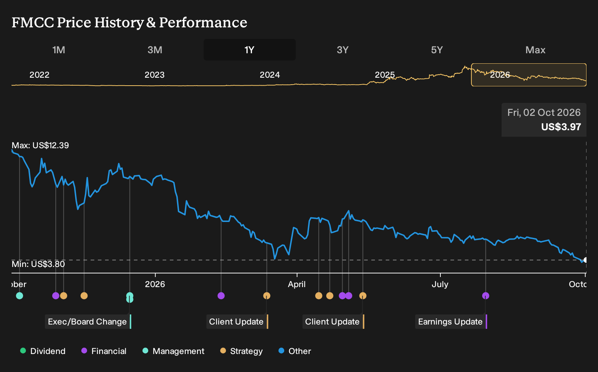
Task: Click the 2023 year label on the overview
Action: (x=154, y=75)
